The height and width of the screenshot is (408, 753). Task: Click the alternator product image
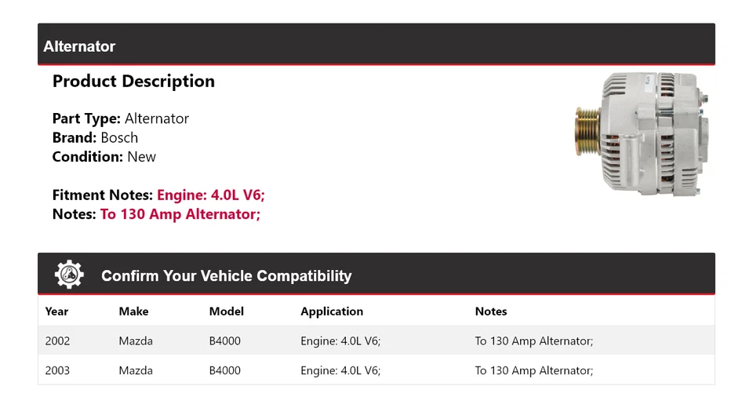tap(642, 133)
